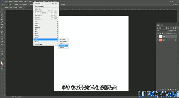The width and height of the screenshot is (179, 98).
Task: Expand the 3D filter submenu
Action: (46, 22)
